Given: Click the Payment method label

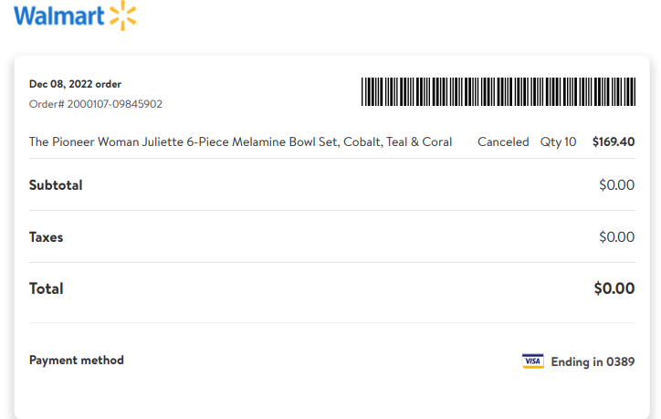Looking at the screenshot, I should pos(77,361).
